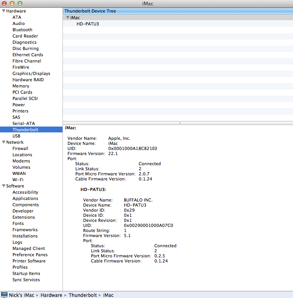Viewport: 293px width, 298px height.
Task: Open Serial-ATA information
Action: (x=23, y=123)
